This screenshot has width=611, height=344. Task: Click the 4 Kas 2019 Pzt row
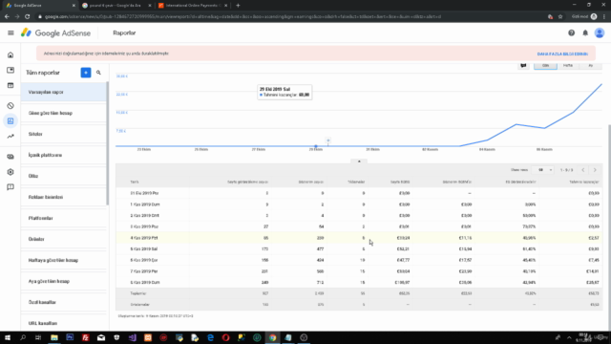[359, 238]
